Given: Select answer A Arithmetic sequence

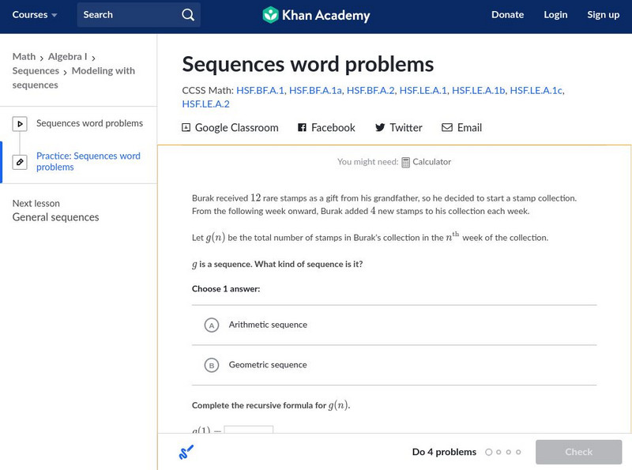Looking at the screenshot, I should pos(211,325).
